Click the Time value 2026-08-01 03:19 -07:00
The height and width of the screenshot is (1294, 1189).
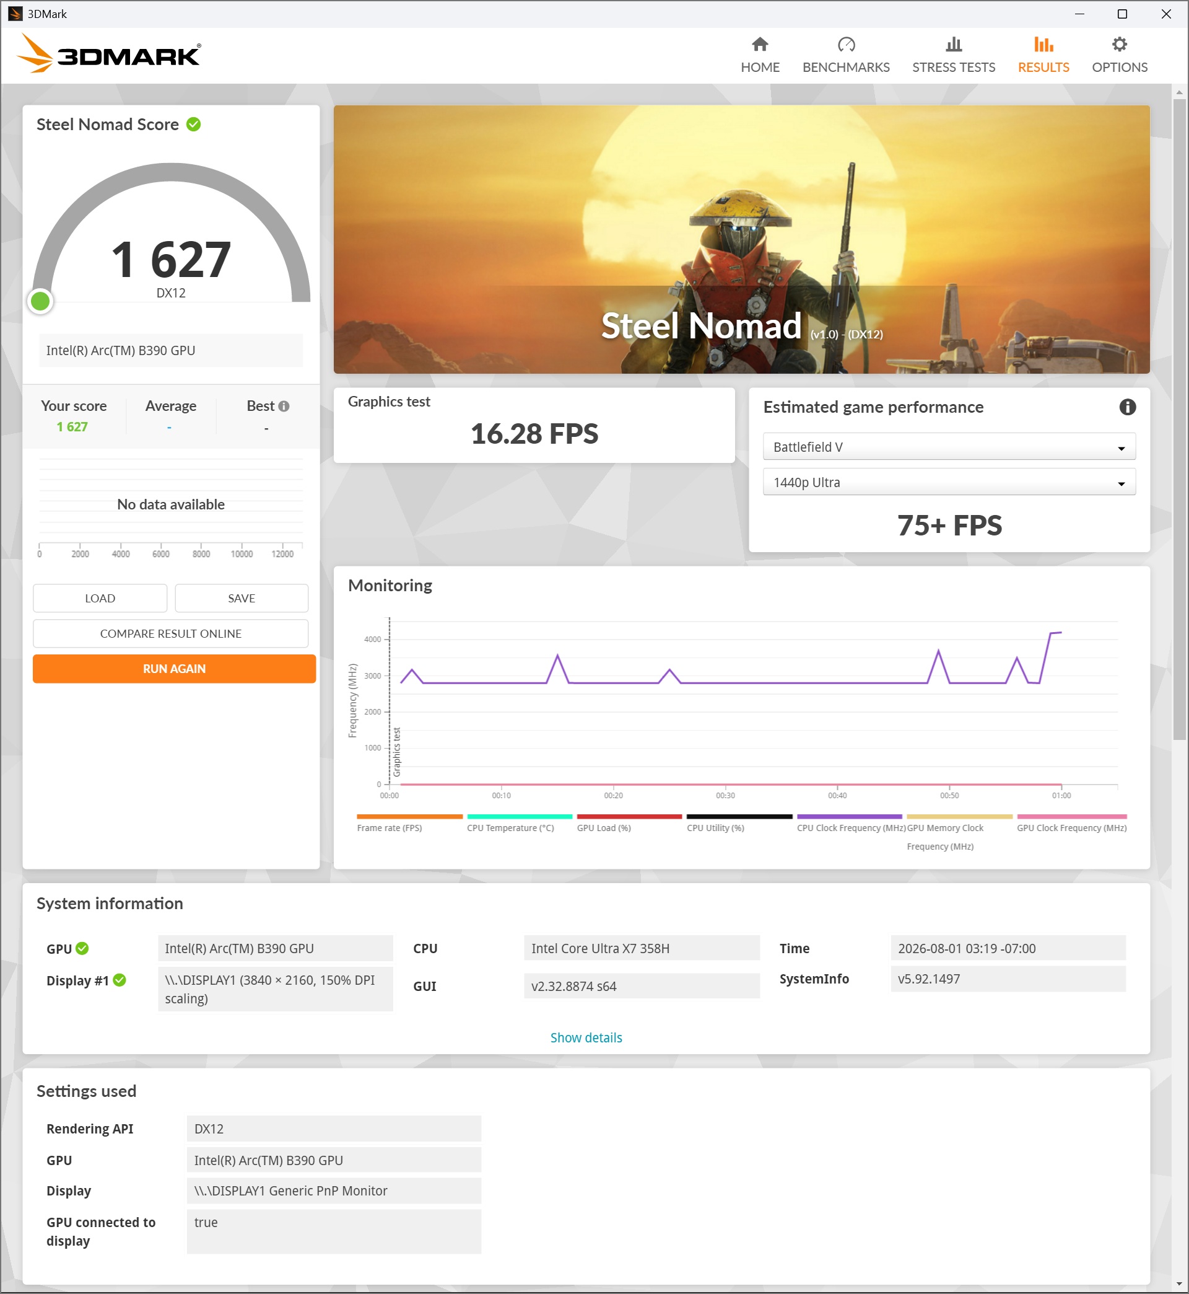pos(1008,948)
